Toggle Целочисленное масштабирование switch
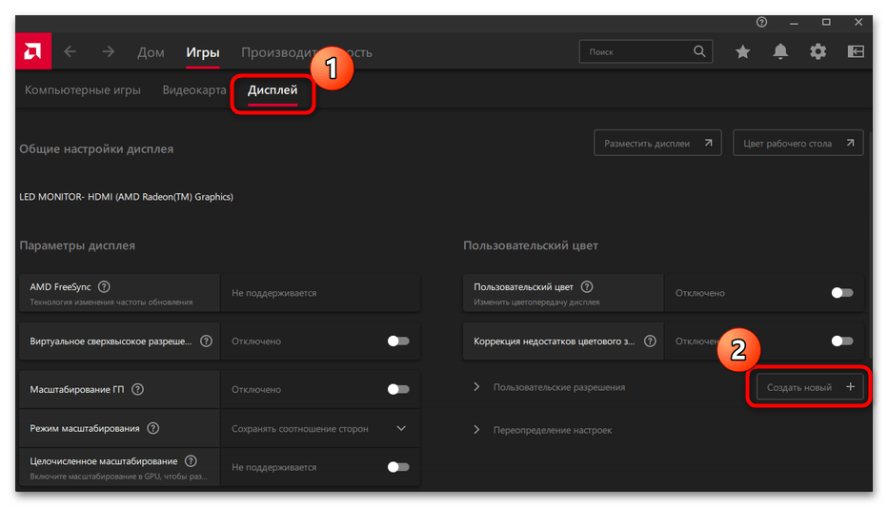Screen dimensions: 888x507 (398, 467)
